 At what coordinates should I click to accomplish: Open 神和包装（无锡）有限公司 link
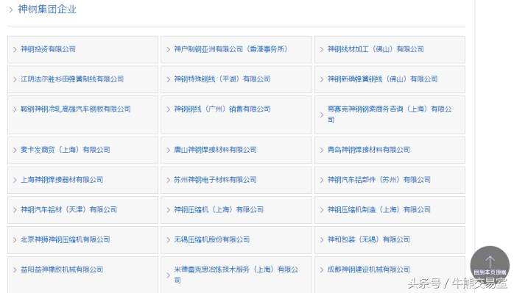(369, 239)
